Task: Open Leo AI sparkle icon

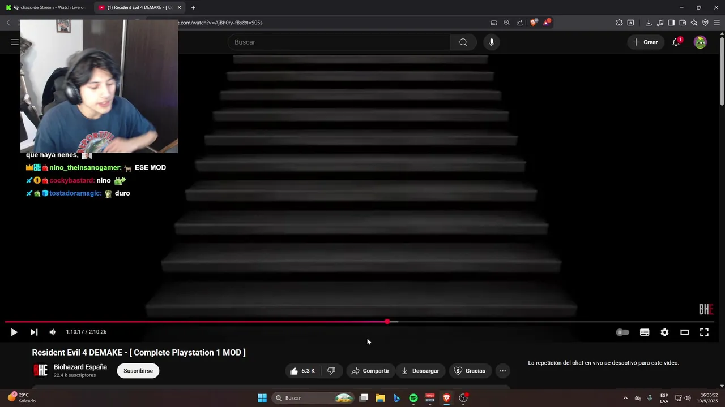Action: pyautogui.click(x=694, y=23)
